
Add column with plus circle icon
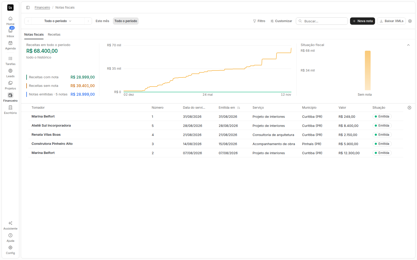[409, 108]
